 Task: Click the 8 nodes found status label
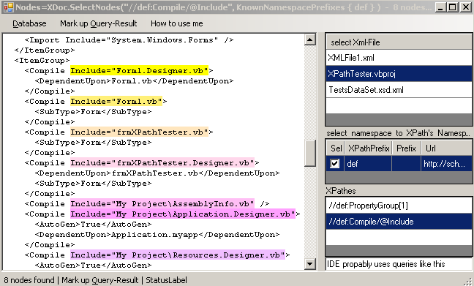(29, 280)
